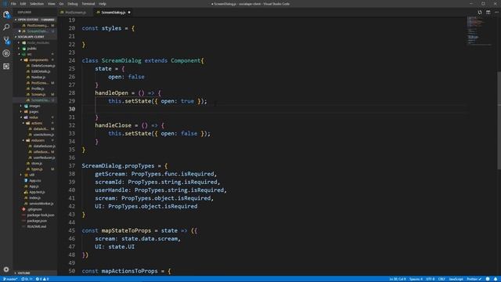
Task: Open App.css in the file tree
Action: [x=34, y=181]
